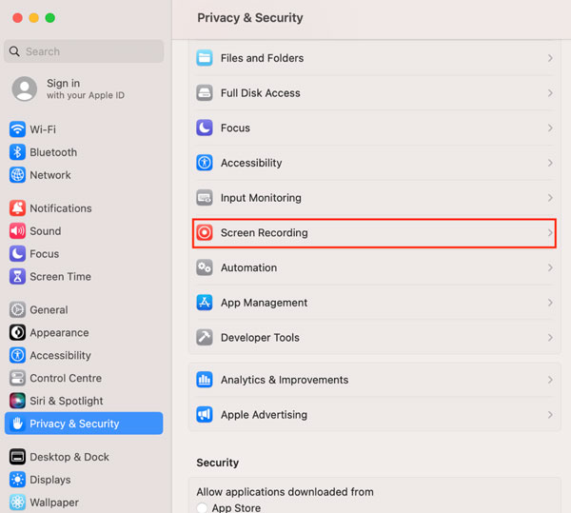Click the Siri & Spotlight icon
This screenshot has height=513, width=571.
(x=17, y=401)
